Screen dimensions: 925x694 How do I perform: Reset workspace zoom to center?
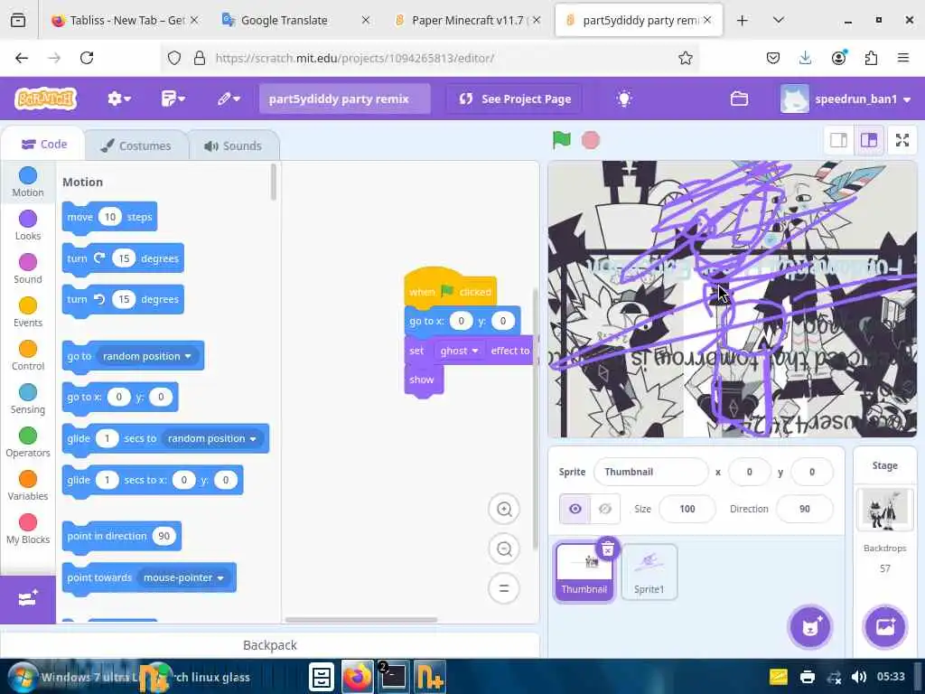(504, 588)
